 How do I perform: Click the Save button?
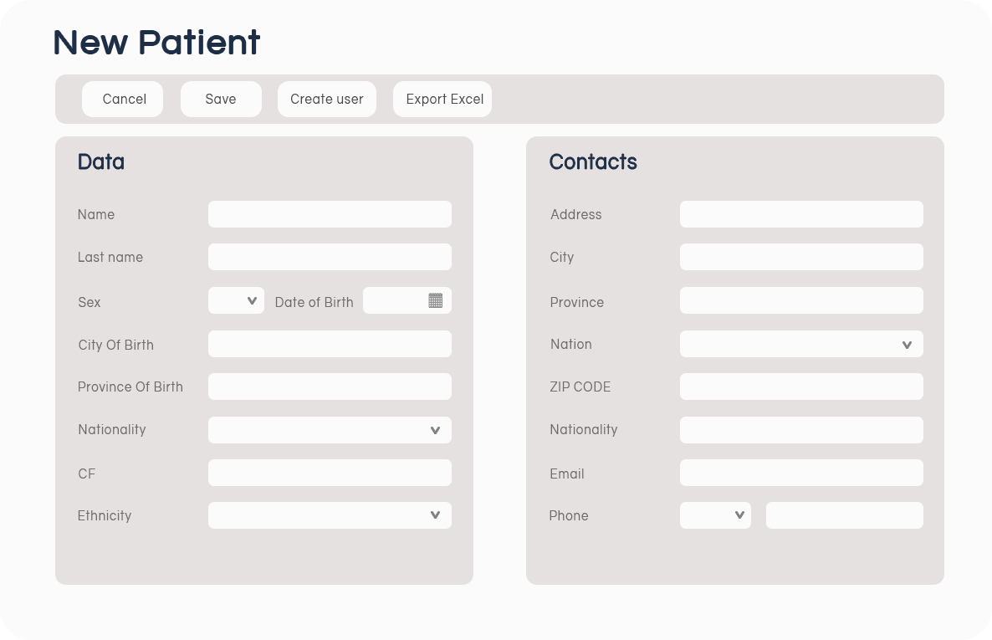point(221,100)
